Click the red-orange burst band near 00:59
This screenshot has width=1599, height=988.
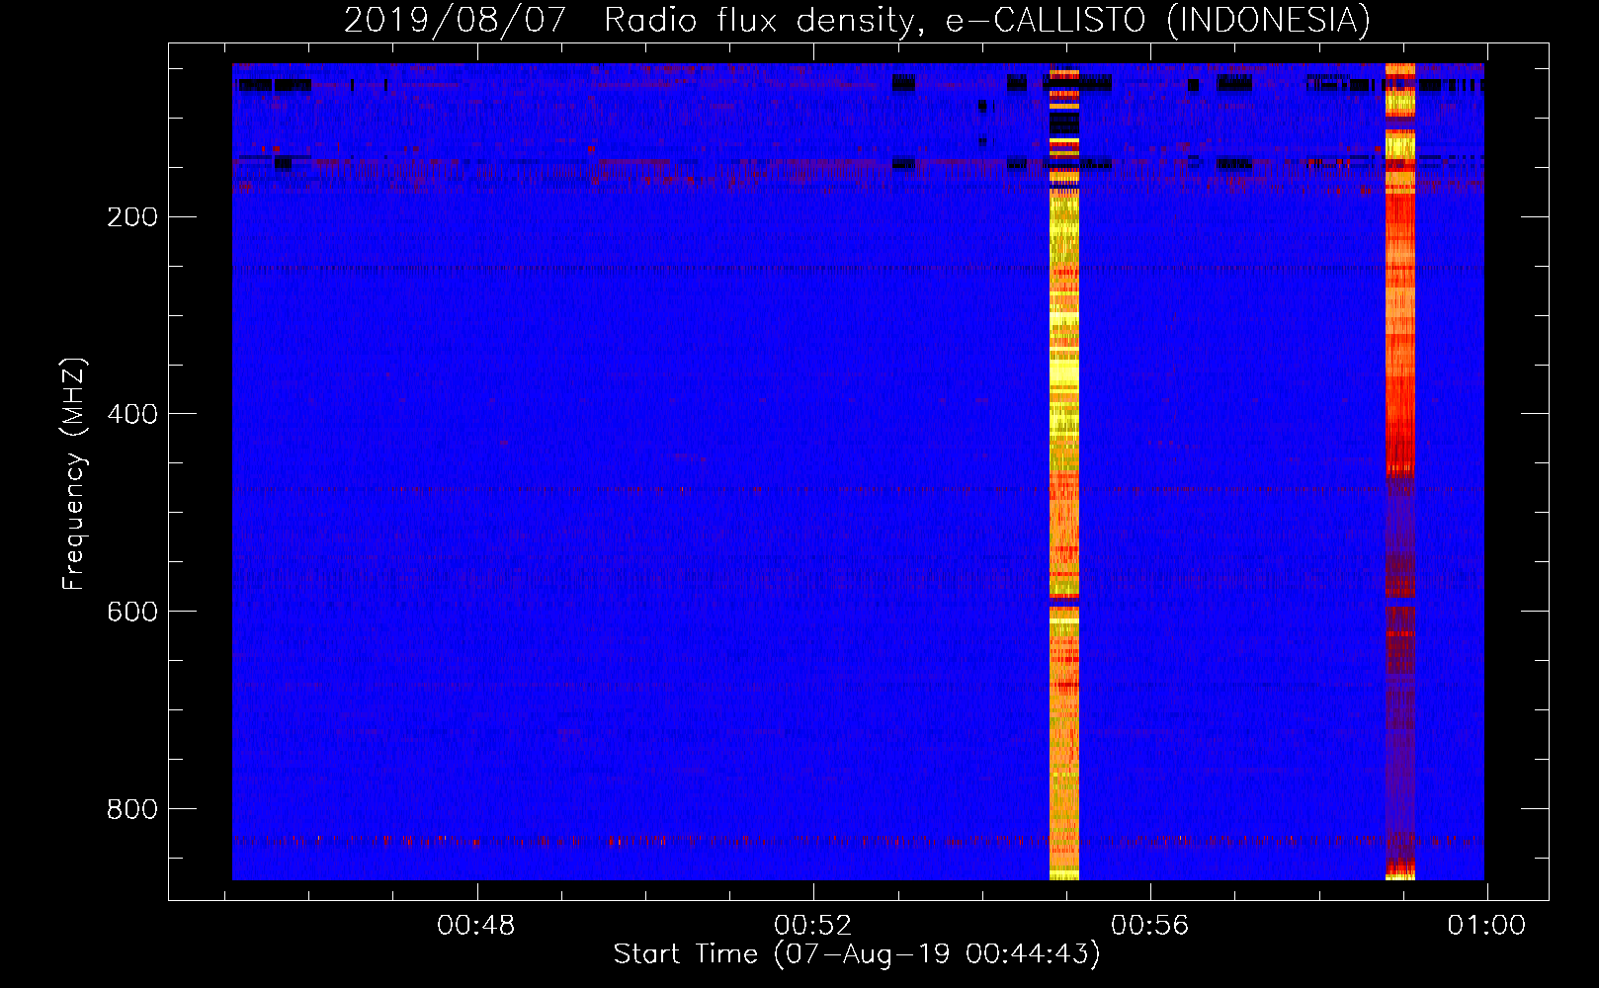click(1400, 472)
